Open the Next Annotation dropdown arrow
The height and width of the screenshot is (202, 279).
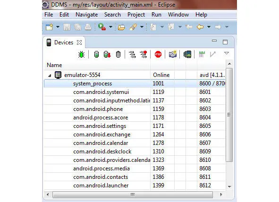click(162, 27)
